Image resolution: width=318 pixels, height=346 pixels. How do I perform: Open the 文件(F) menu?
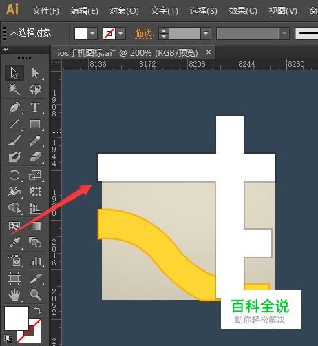45,11
